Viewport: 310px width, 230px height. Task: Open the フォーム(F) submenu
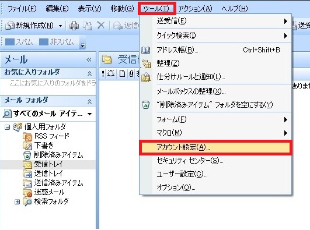point(215,119)
